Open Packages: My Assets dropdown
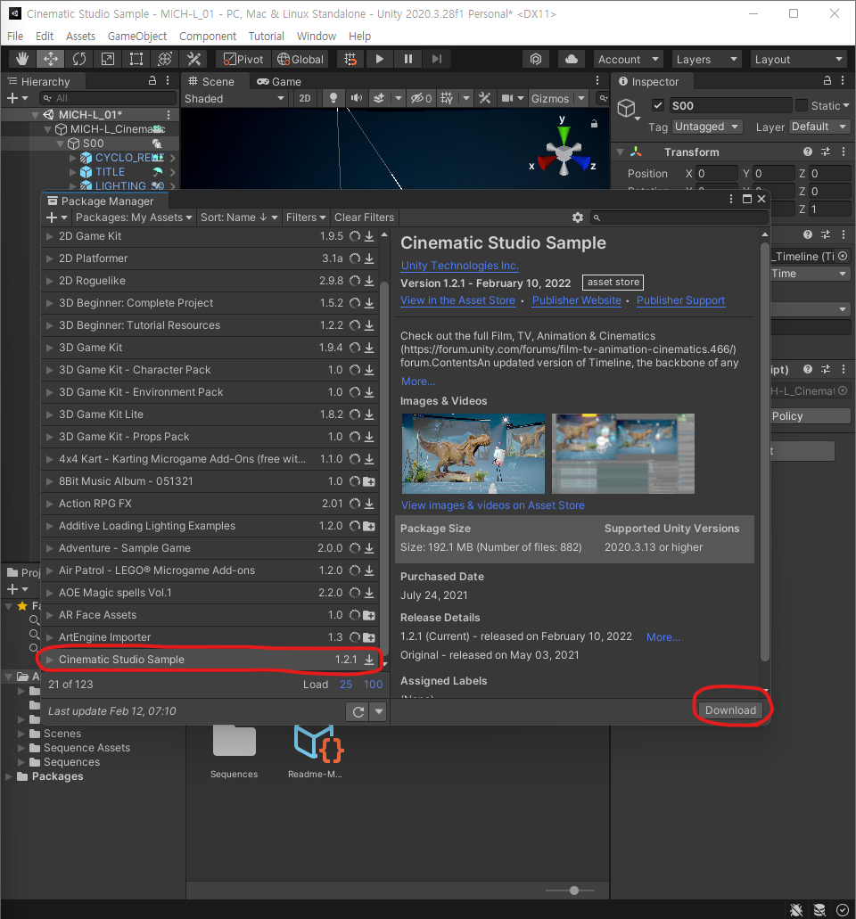 coord(134,217)
